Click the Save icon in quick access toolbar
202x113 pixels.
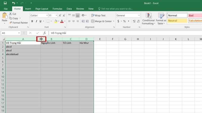[5, 3]
